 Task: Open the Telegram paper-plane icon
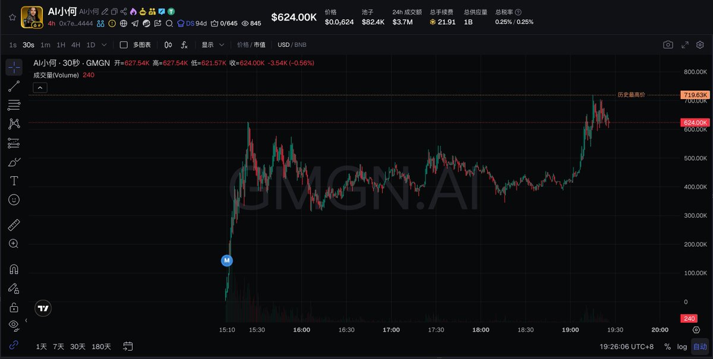click(x=135, y=23)
